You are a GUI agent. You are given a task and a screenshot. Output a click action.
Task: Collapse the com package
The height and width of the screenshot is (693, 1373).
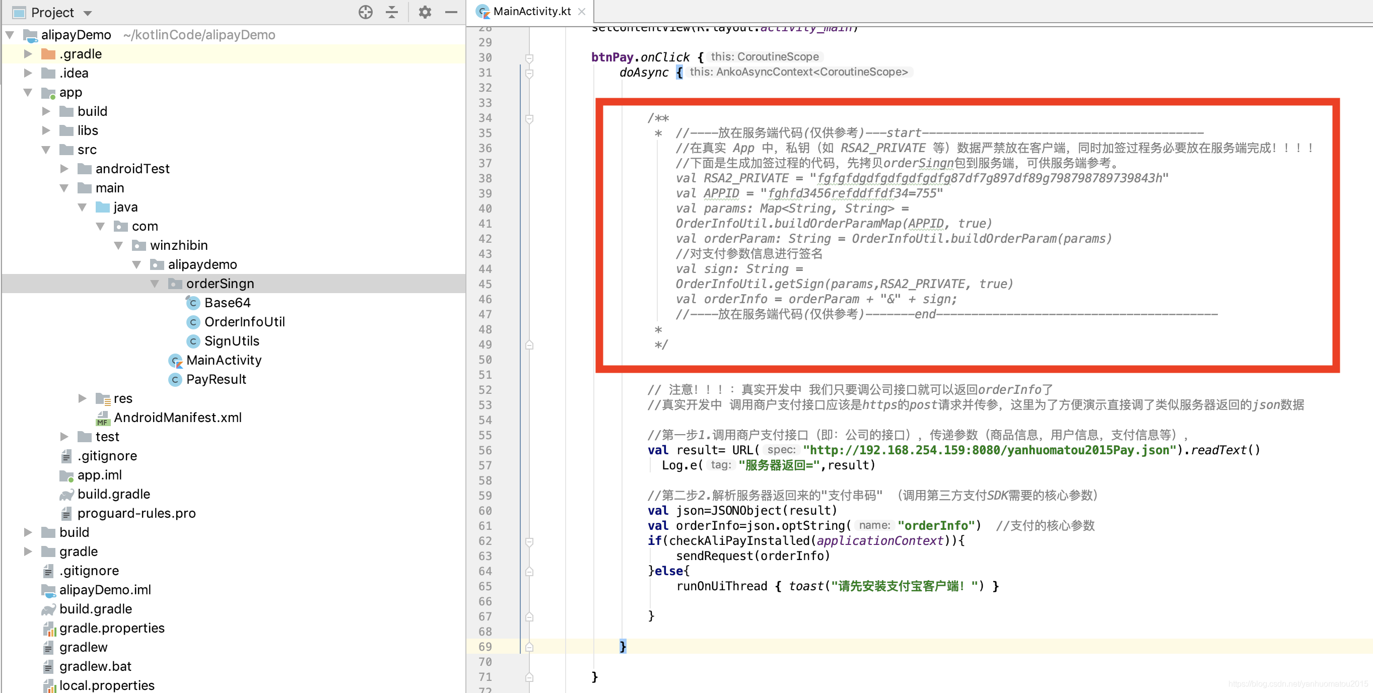100,227
